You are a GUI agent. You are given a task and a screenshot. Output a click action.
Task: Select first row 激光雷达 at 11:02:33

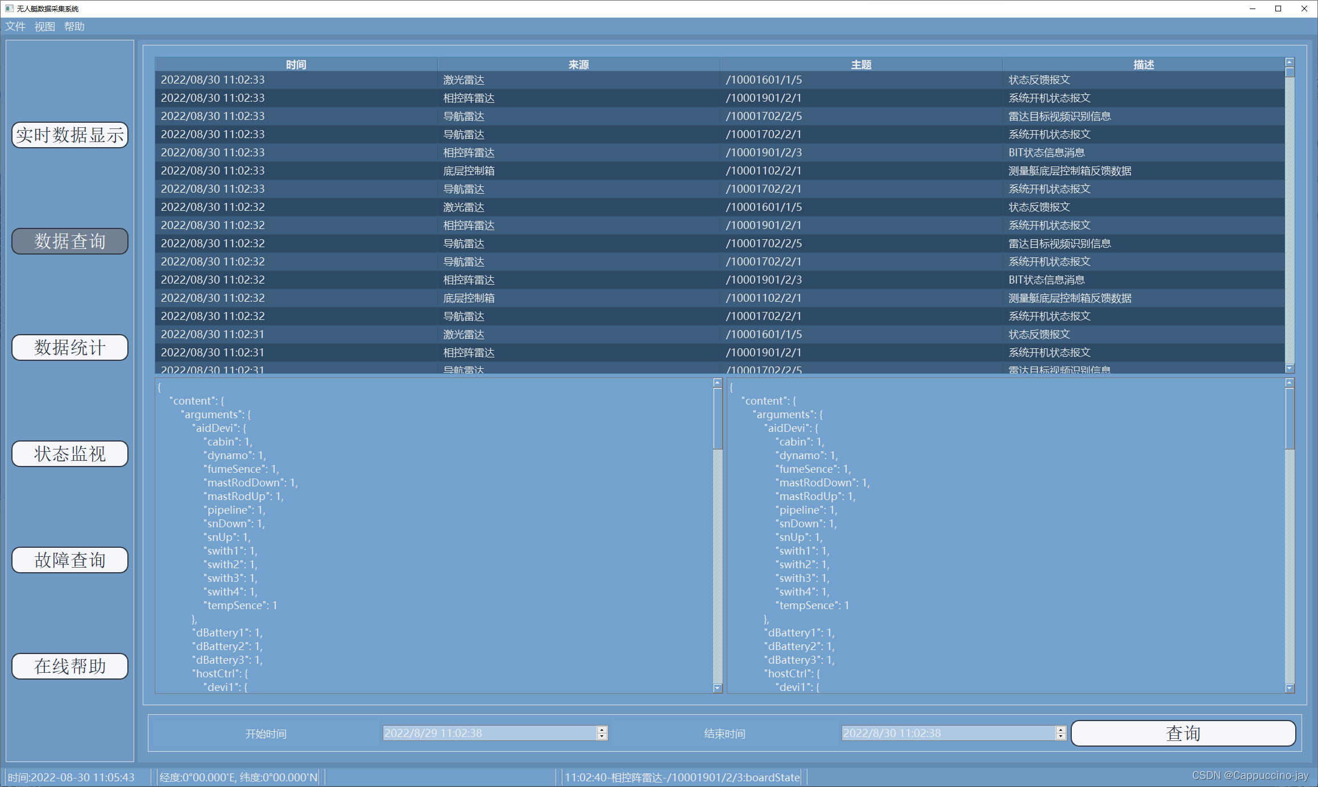tap(720, 80)
